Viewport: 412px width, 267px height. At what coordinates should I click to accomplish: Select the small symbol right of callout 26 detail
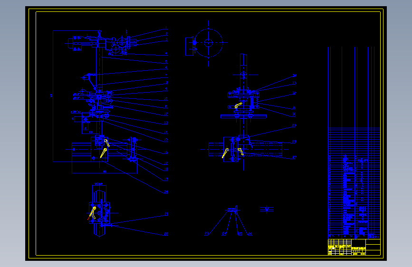pos(267,210)
